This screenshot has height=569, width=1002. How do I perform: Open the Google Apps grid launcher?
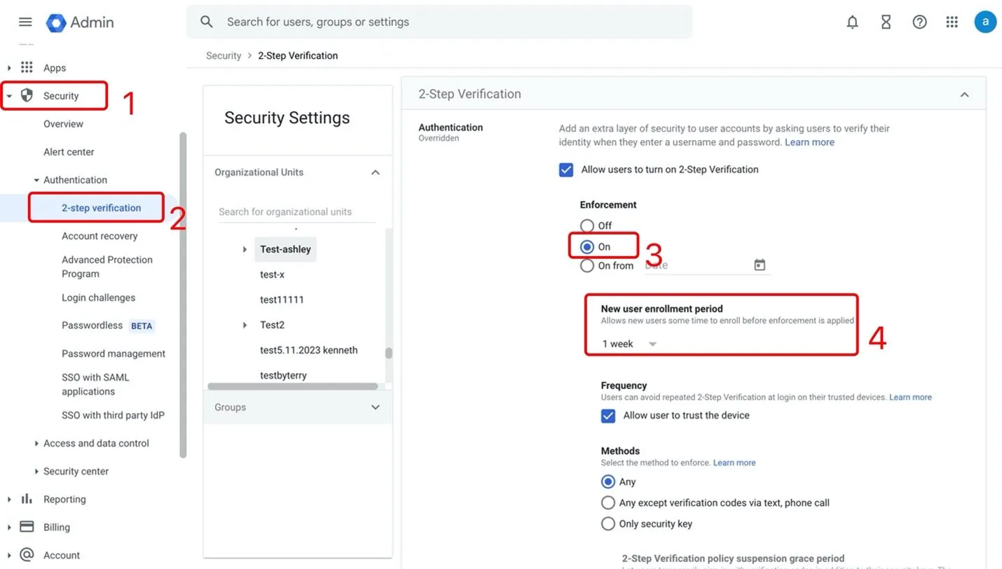[952, 22]
